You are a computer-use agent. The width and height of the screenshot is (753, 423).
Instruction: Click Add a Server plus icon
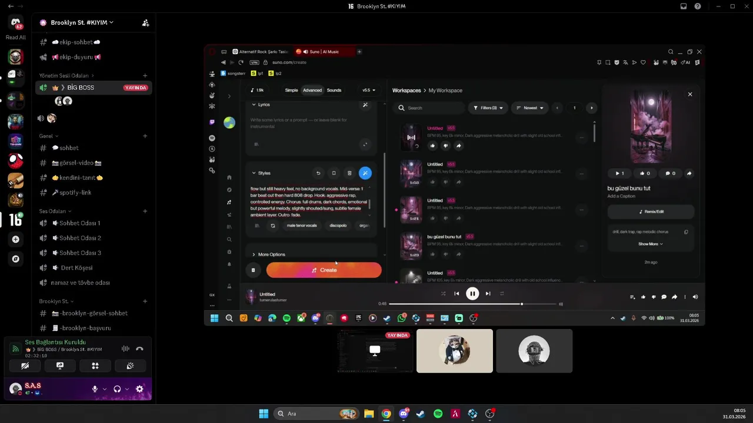tap(16, 239)
